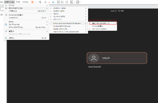Viewport: 158px width, 103px height.
Task: Click the Jun 3 12:40 clock
Action: pyautogui.click(x=117, y=11)
